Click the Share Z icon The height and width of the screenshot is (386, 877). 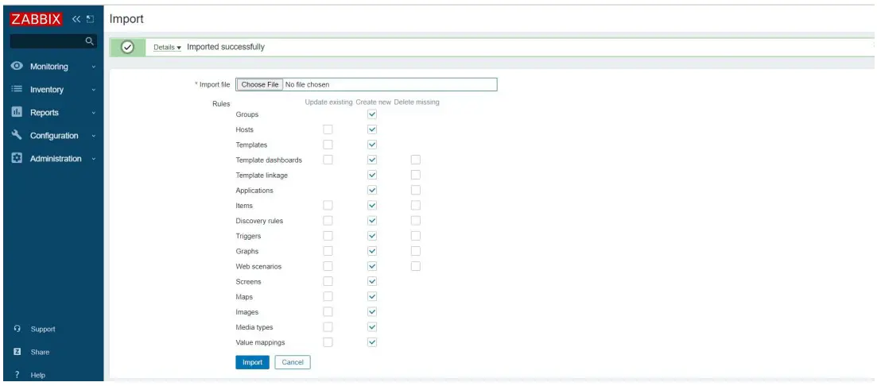click(17, 352)
